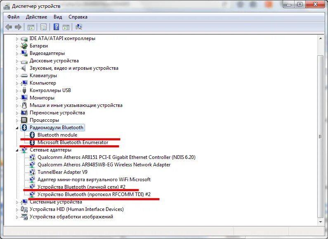Select the Контроллеры USB label
Viewport: 328px width, 239px height.
click(50, 90)
